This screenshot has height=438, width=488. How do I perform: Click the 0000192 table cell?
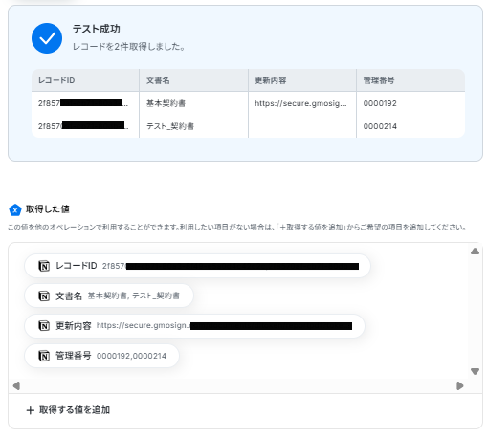(x=410, y=103)
